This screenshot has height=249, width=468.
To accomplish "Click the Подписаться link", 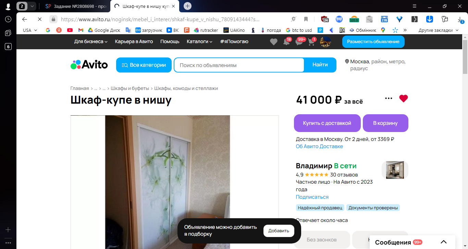I will [x=312, y=197].
